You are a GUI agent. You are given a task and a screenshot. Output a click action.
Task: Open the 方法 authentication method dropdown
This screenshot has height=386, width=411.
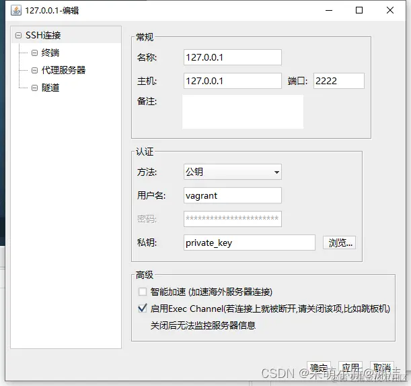pos(233,172)
